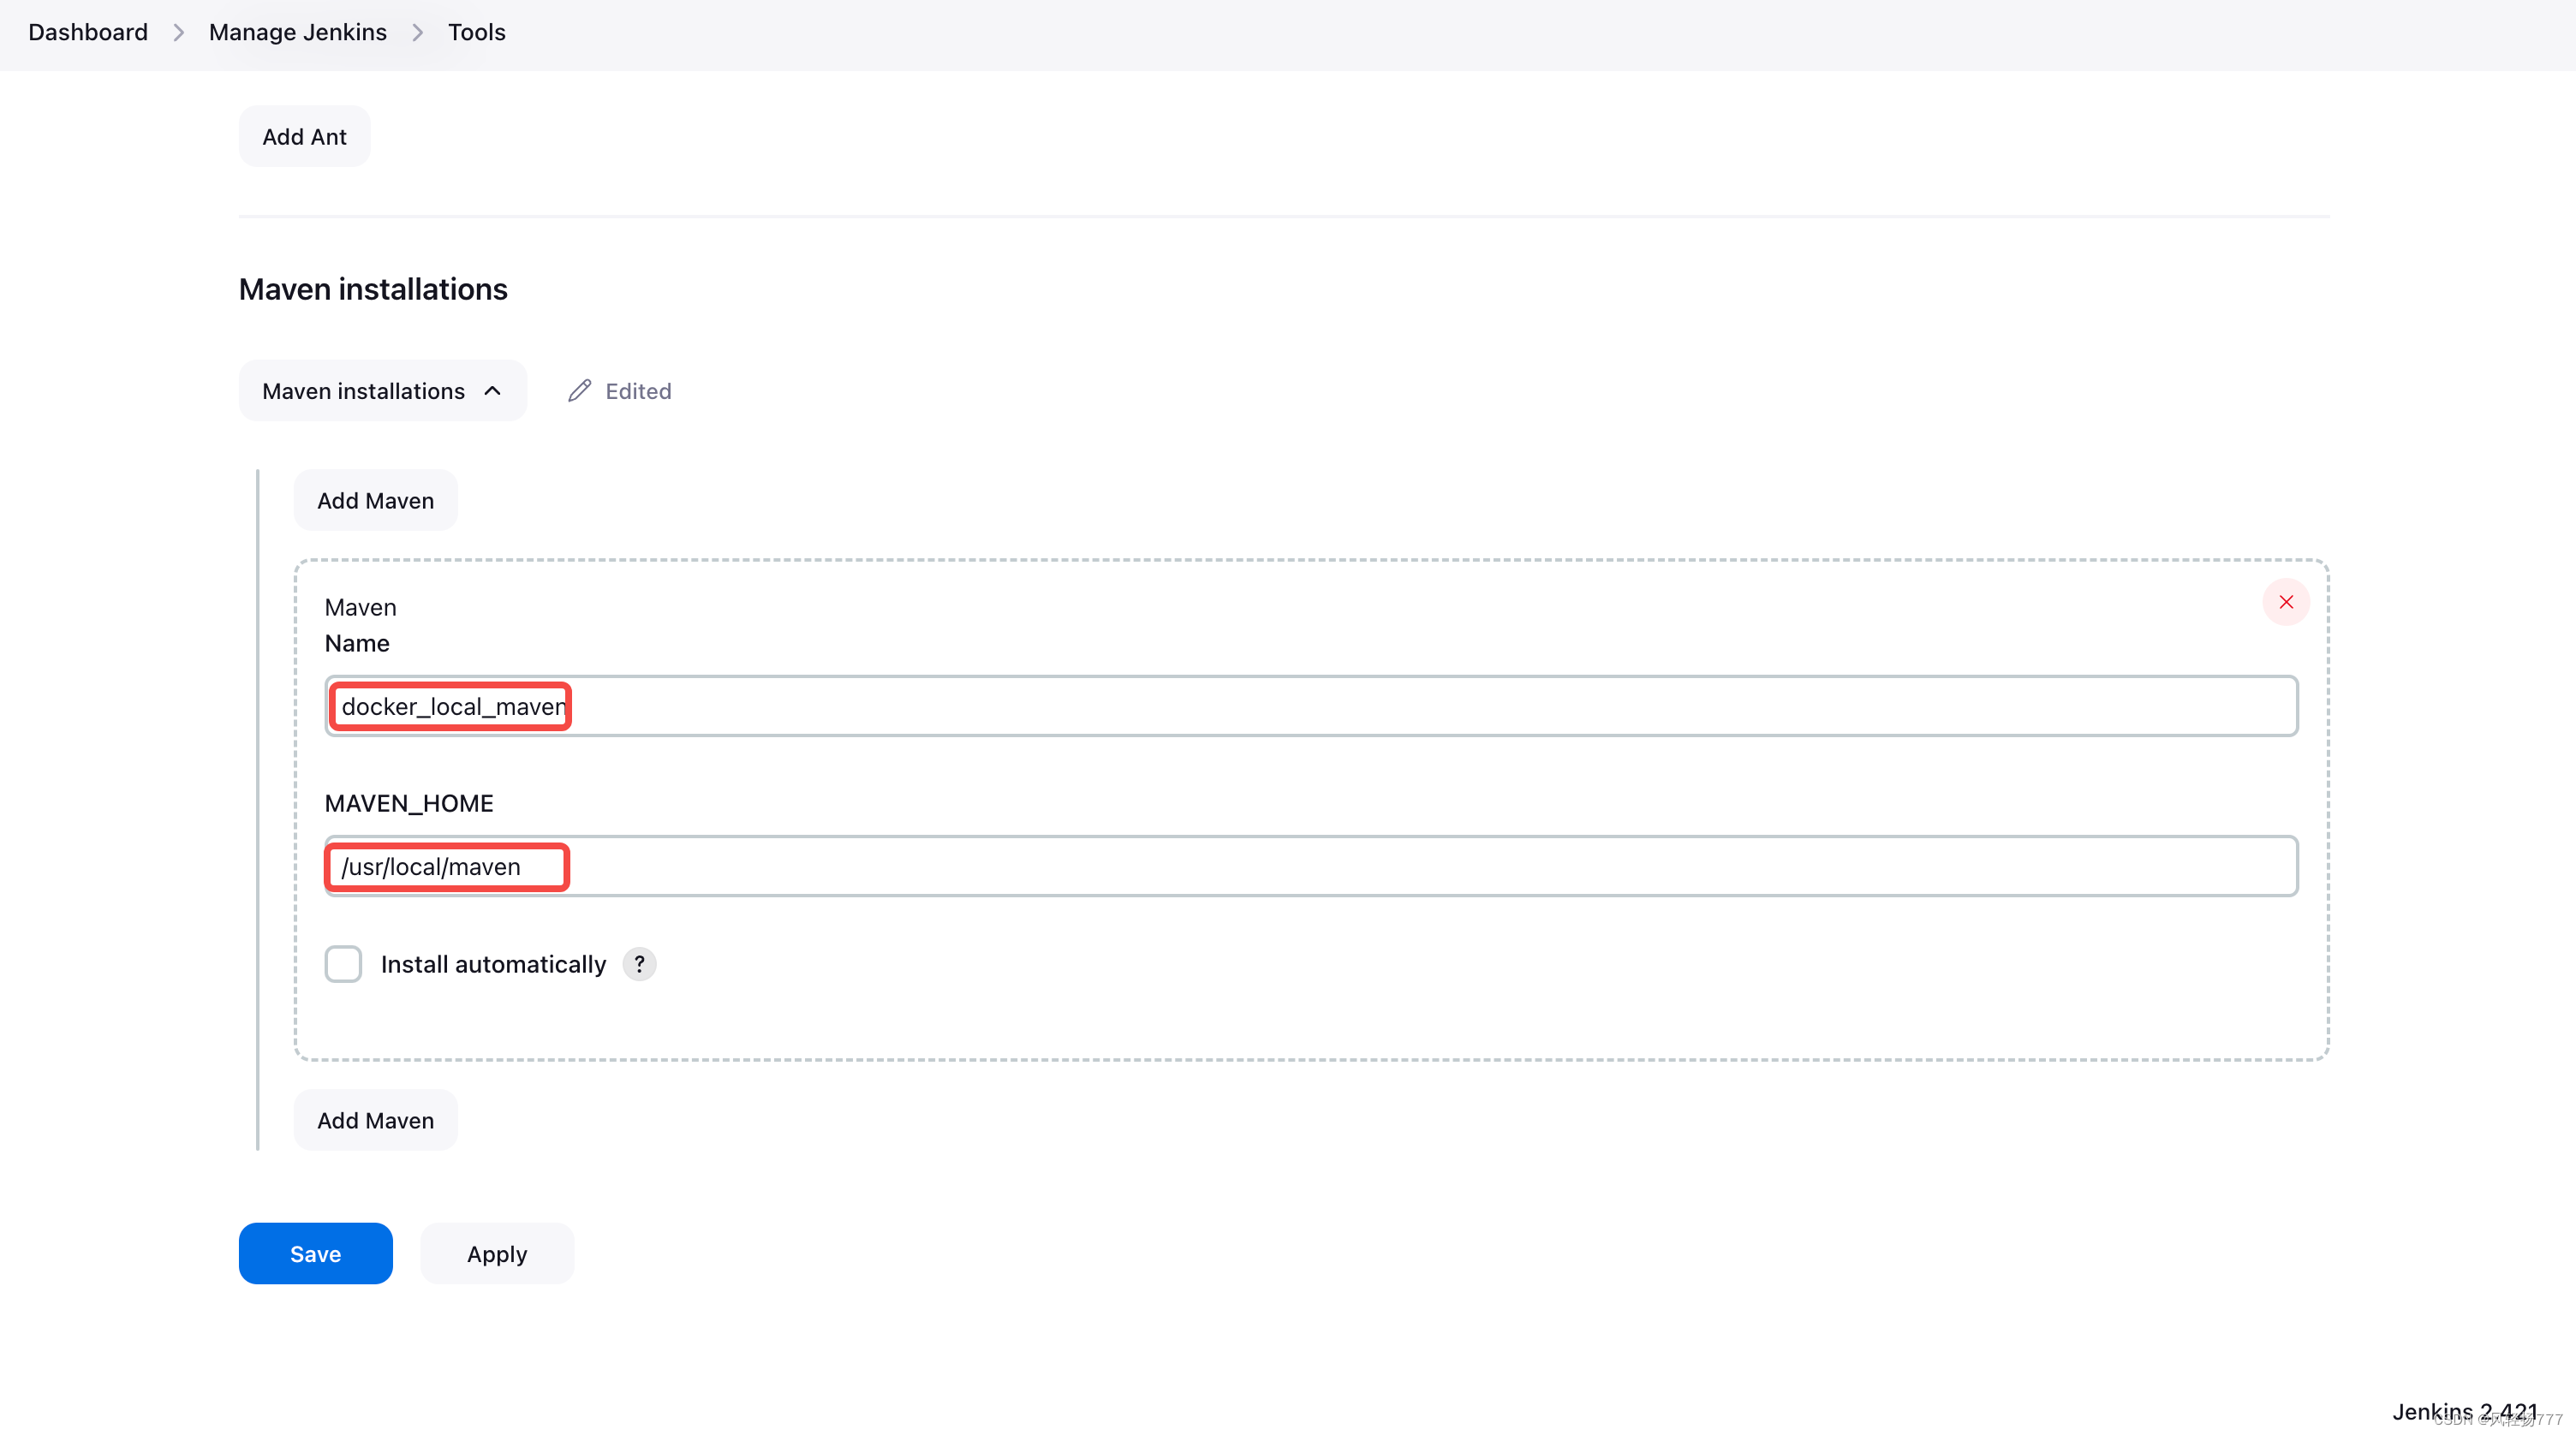The width and height of the screenshot is (2576, 1435).
Task: Click the Maven installations heading
Action: coord(373,289)
